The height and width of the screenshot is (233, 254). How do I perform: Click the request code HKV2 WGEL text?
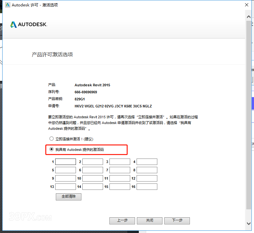[113, 106]
